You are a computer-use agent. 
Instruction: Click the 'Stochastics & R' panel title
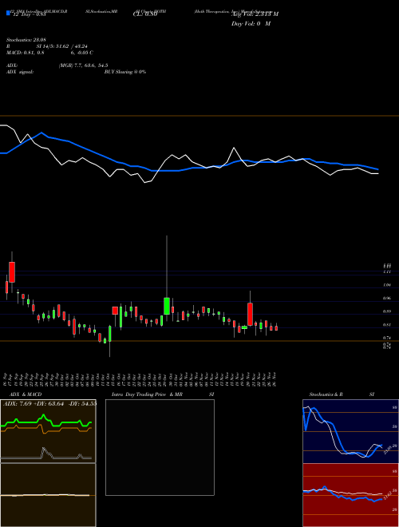pyautogui.click(x=326, y=394)
